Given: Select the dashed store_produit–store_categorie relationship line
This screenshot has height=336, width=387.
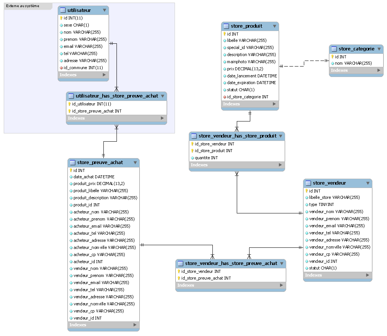Looking at the screenshot, I should pos(304,63).
